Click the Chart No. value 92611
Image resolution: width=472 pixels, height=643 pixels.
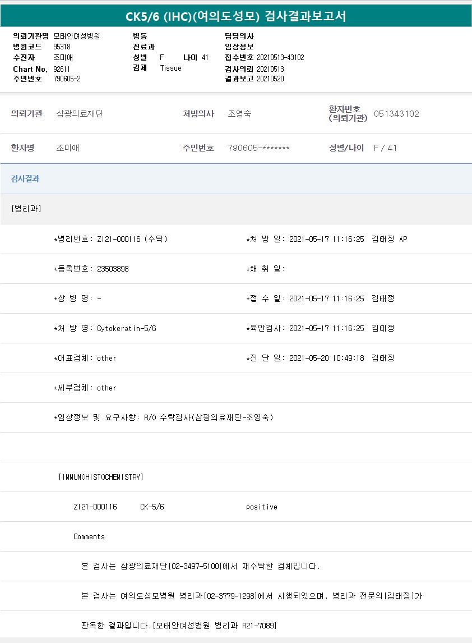62,68
